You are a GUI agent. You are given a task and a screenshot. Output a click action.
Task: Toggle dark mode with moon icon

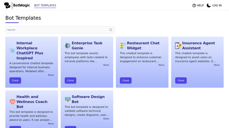click(x=209, y=5)
